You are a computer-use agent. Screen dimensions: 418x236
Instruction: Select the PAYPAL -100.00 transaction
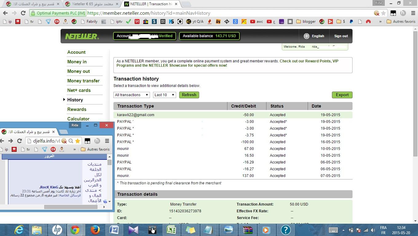pos(233,142)
